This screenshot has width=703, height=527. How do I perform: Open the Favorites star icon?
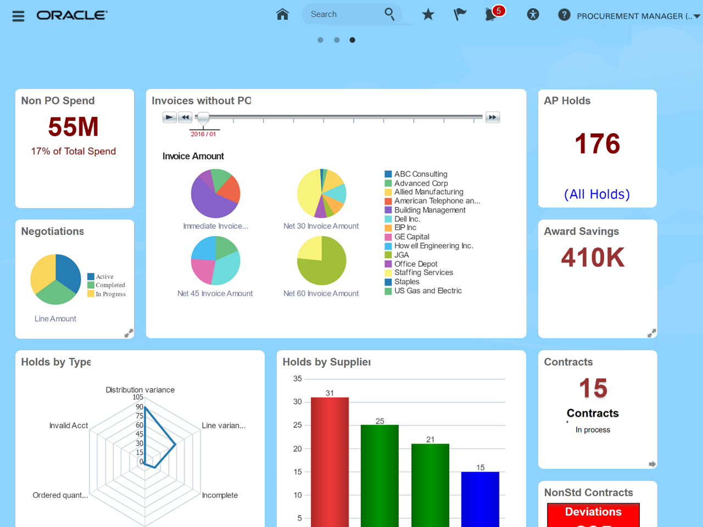click(428, 15)
